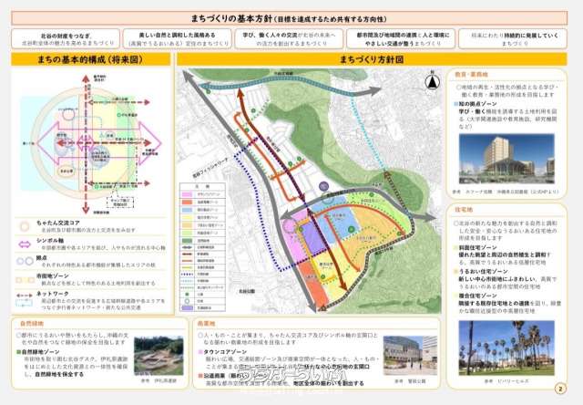The image size is (583, 405).
Task: Select the まちづくりの基本方針 title banner
Action: (291, 18)
